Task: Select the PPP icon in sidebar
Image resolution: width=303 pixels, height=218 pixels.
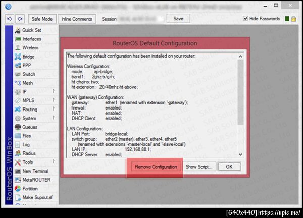Action: pos(18,65)
